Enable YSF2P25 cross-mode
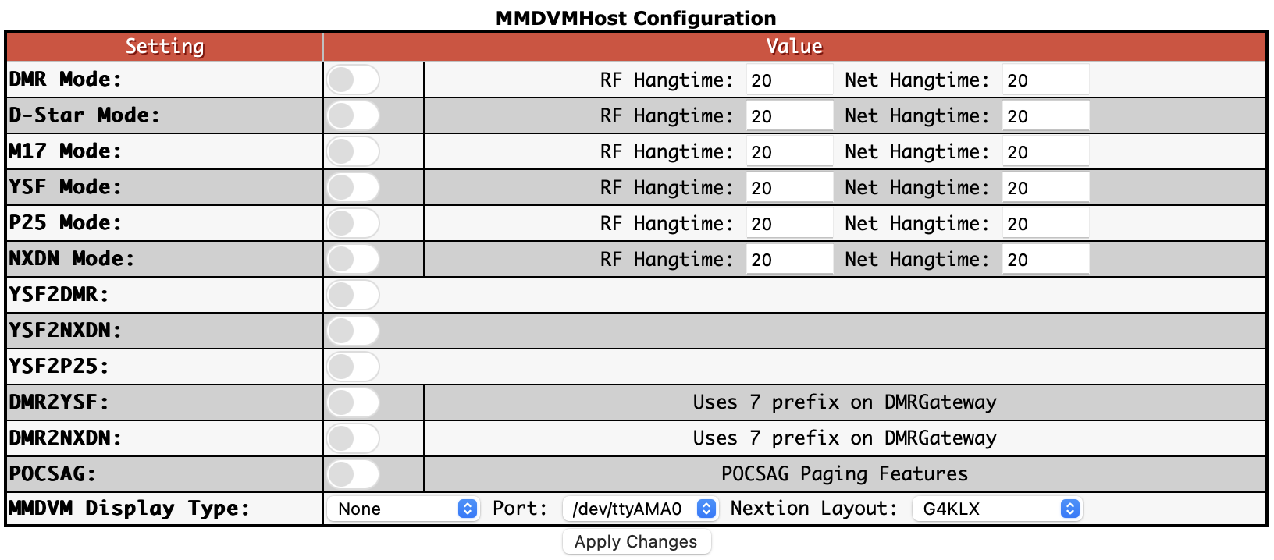Viewport: 1274px width, 560px height. pyautogui.click(x=352, y=366)
